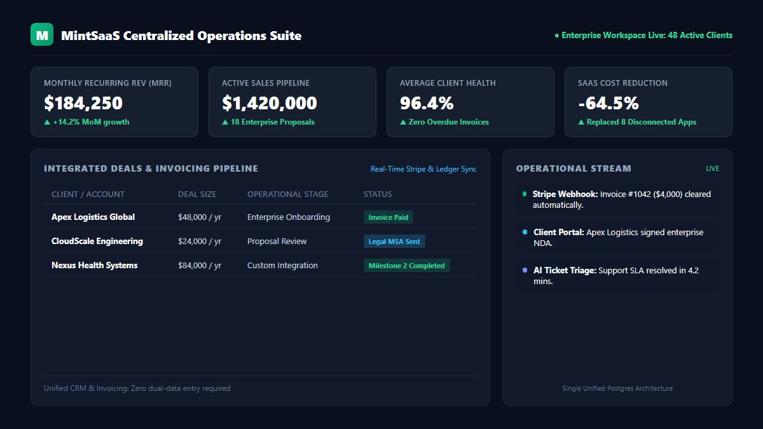Click the LIVE indicator in Operational Stream
763x429 pixels.
[x=713, y=169]
